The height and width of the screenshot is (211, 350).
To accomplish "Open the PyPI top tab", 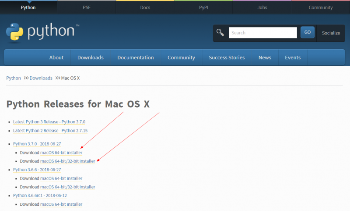I will coord(203,7).
